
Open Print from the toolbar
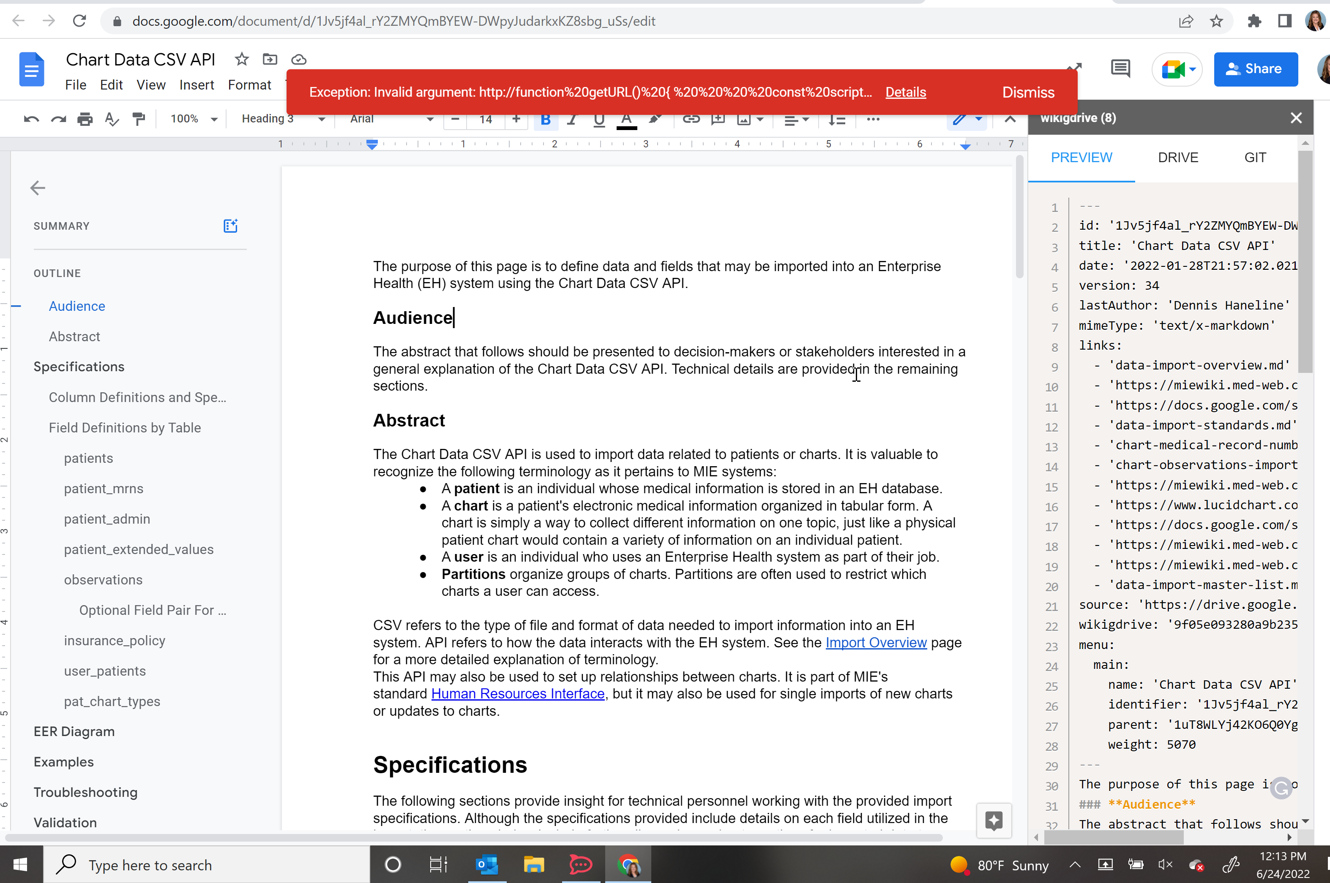85,119
